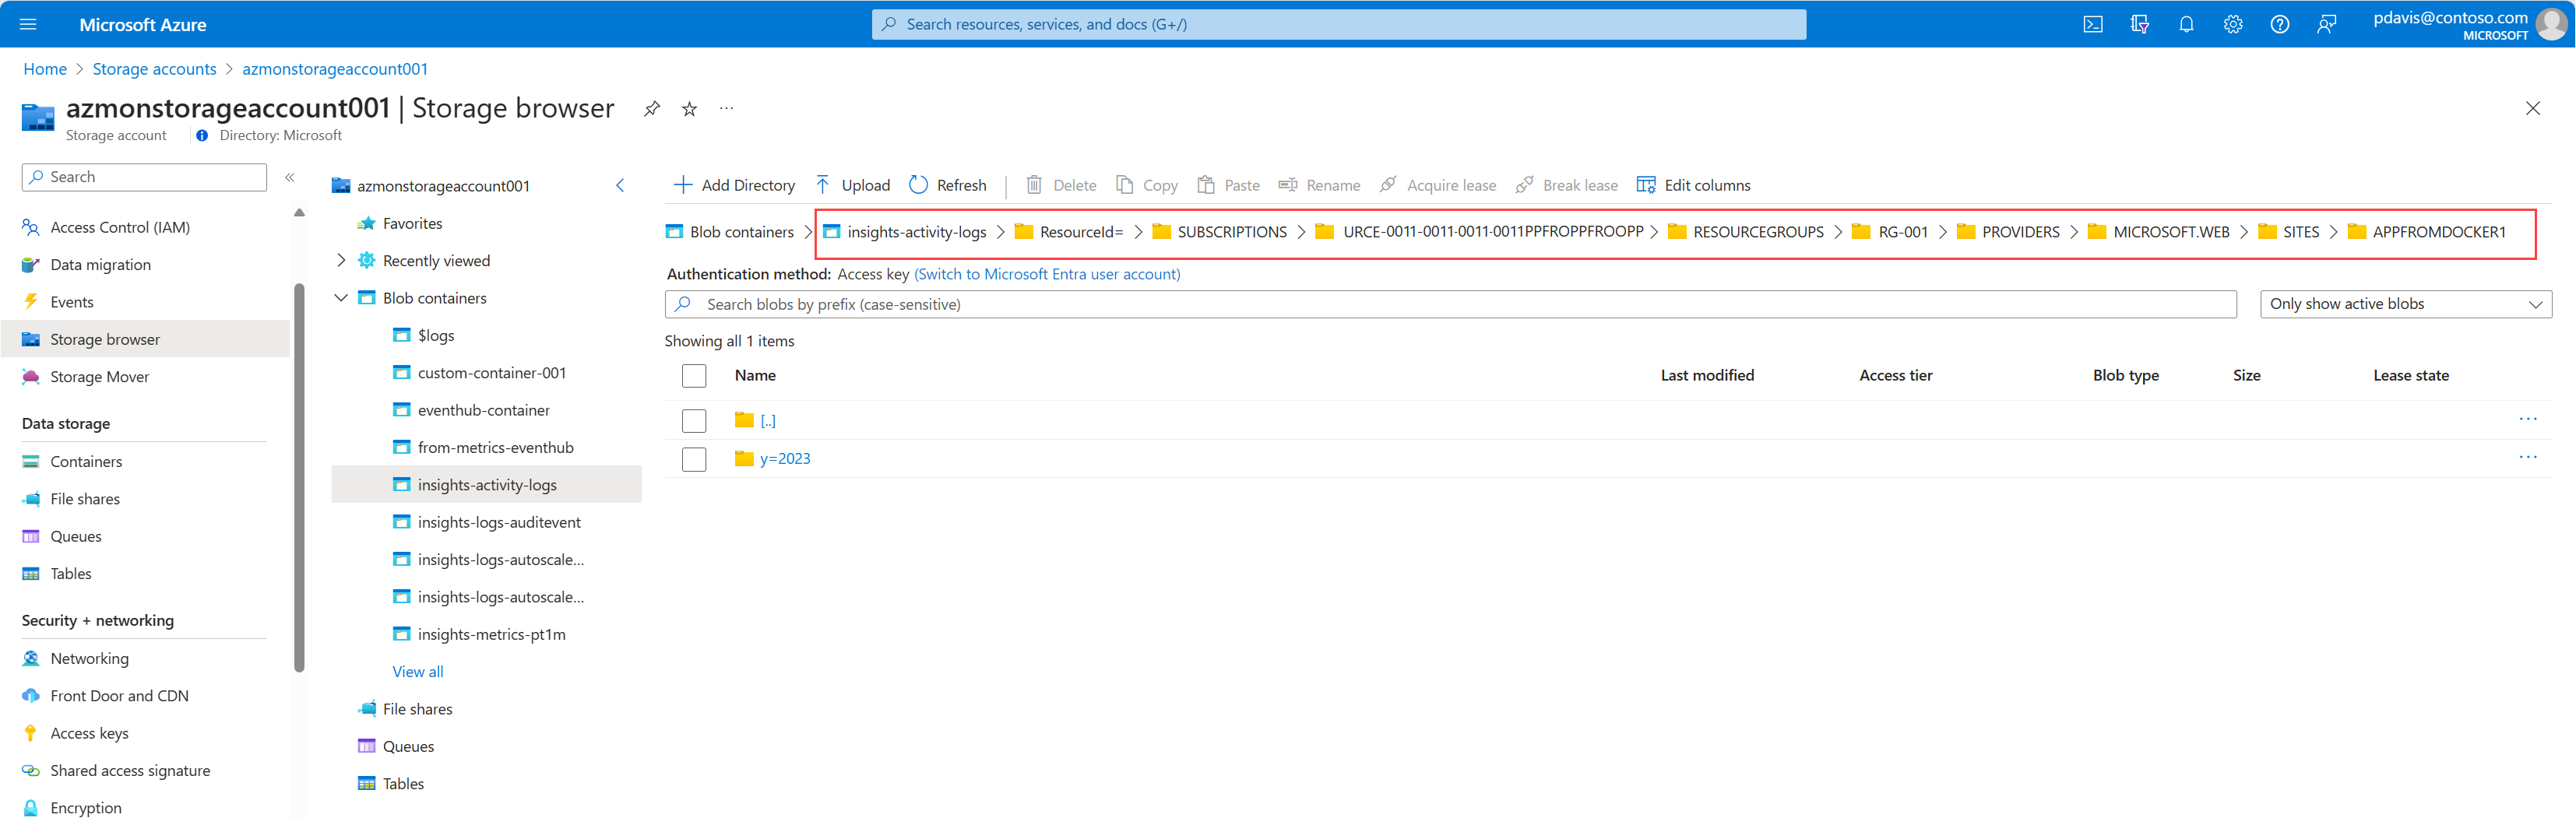
Task: Expand the Recently viewed section
Action: point(341,260)
